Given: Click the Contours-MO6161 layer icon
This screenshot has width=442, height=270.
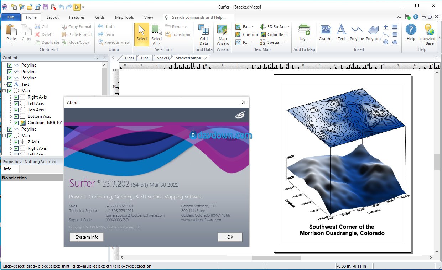Looking at the screenshot, I should tap(22, 123).
